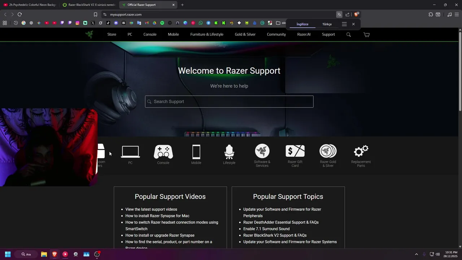This screenshot has width=462, height=260.
Task: Open 'How to install Razer Synapse for Mac'
Action: pyautogui.click(x=157, y=216)
